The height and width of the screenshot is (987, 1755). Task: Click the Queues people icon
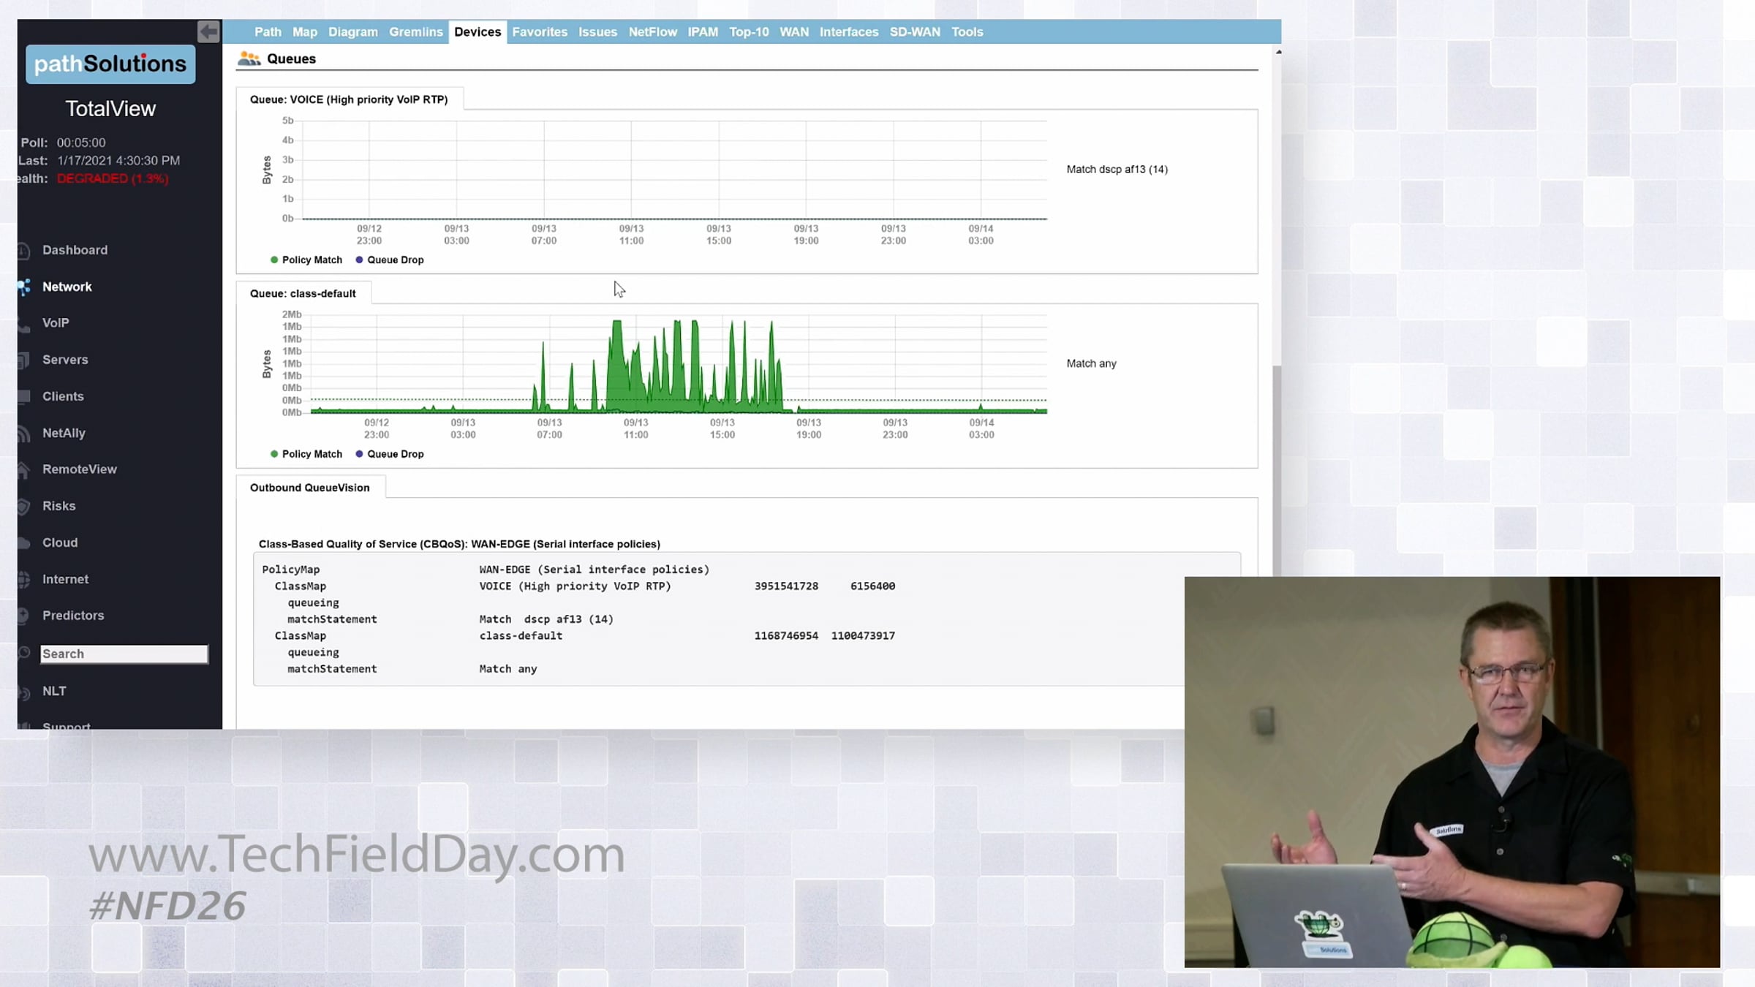coord(249,58)
